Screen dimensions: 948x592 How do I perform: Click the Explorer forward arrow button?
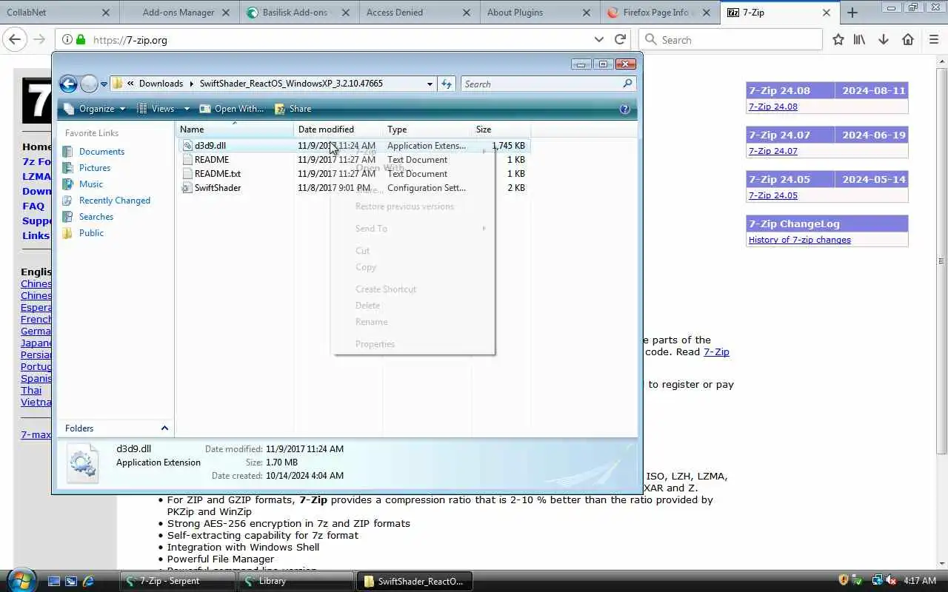coord(89,84)
